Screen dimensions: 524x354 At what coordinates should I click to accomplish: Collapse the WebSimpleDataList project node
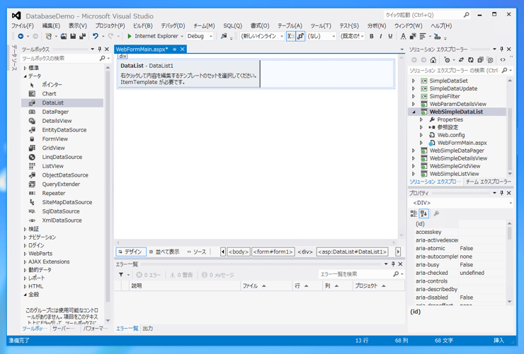click(x=414, y=112)
